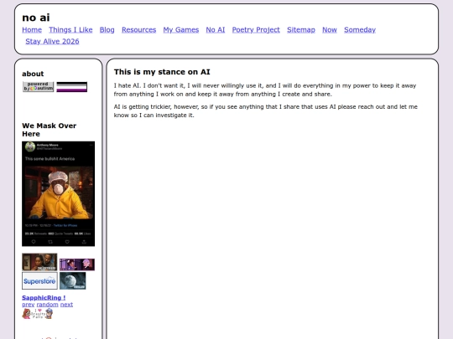Viewport: 453px width, 339px height.
Task: Click the I love Gravity Falls badge
Action: (x=38, y=314)
